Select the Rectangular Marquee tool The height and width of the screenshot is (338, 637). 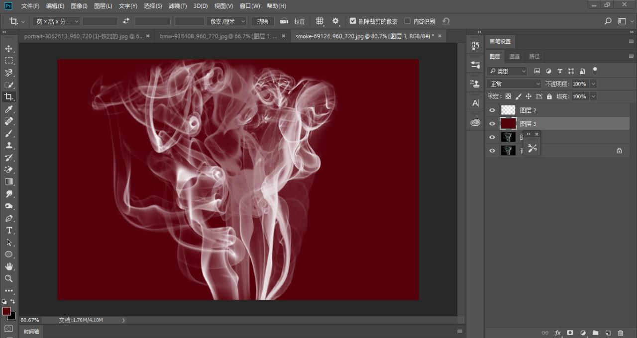[x=9, y=61]
